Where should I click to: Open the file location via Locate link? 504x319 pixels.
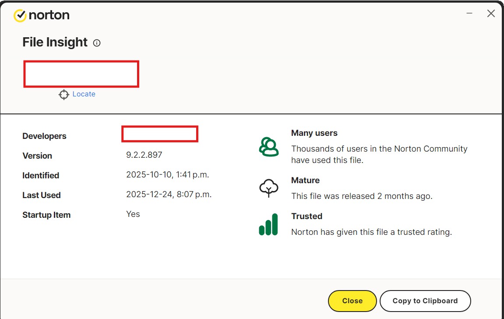click(84, 94)
